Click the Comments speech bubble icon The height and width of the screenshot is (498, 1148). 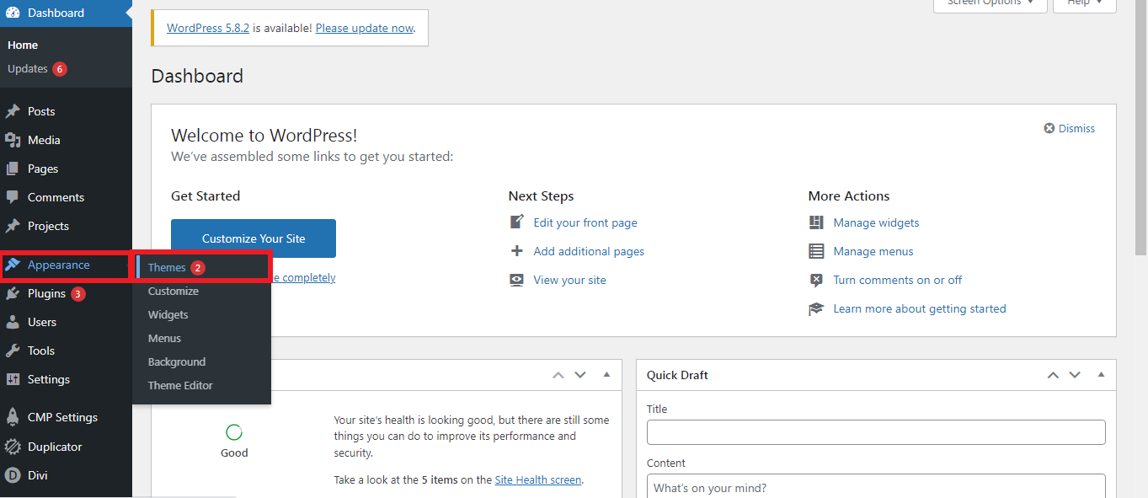[x=13, y=197]
